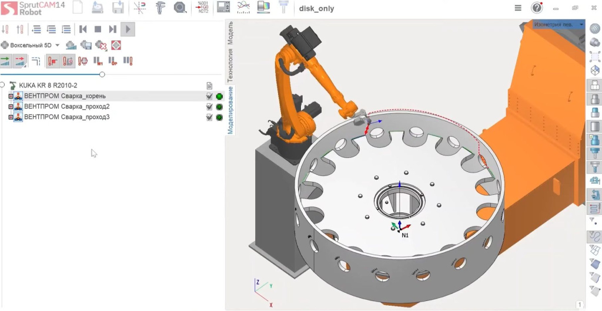Click the save project icon

[x=117, y=8]
